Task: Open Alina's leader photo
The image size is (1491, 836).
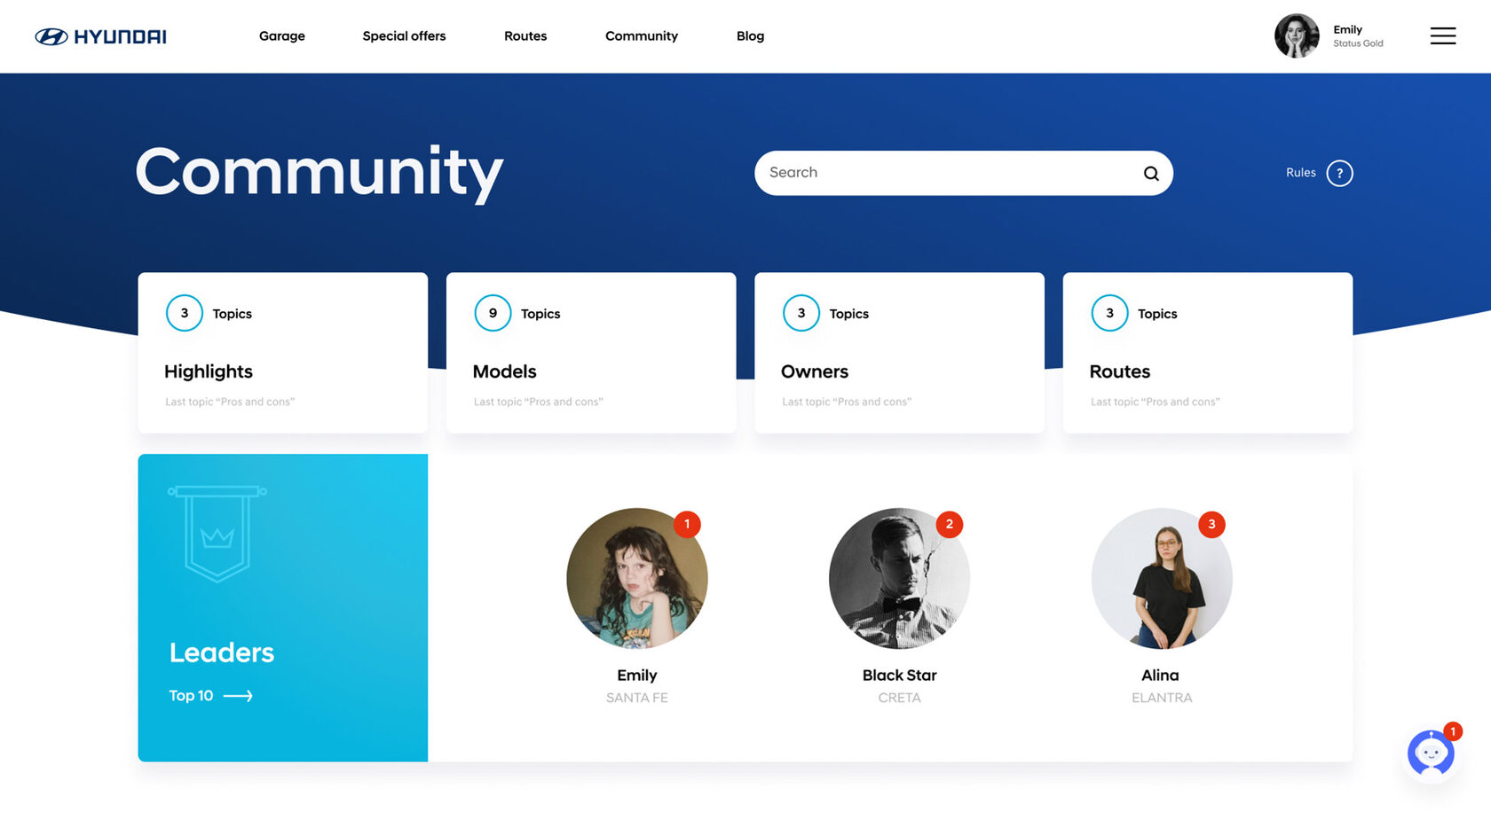Action: [1162, 578]
